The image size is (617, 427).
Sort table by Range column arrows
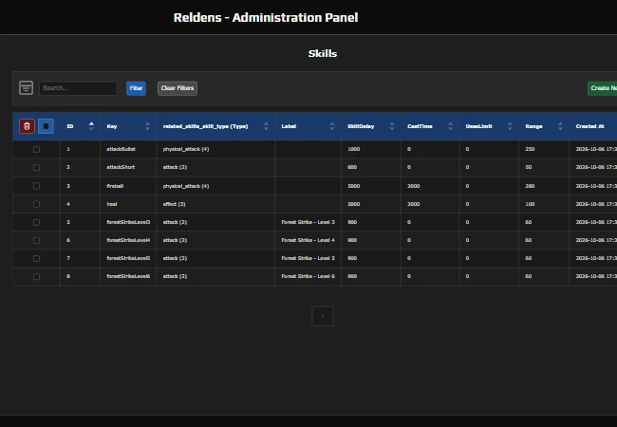pos(560,126)
